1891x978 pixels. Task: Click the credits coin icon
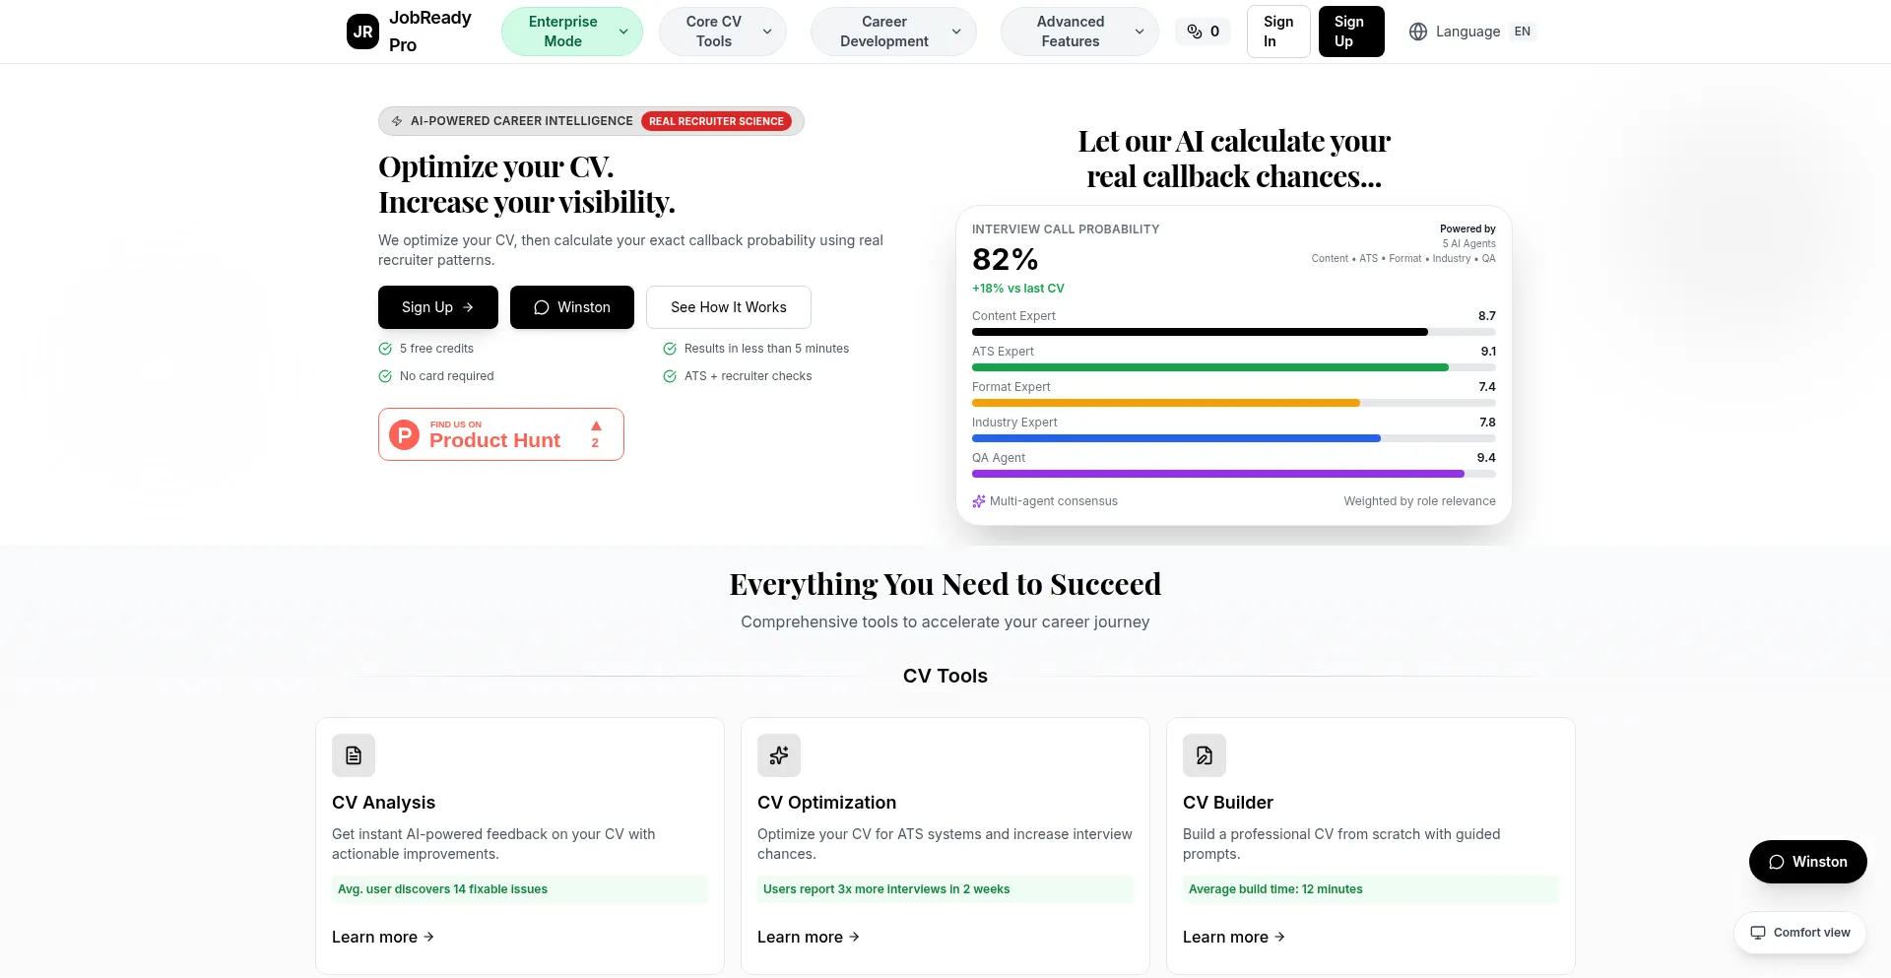click(x=1194, y=32)
